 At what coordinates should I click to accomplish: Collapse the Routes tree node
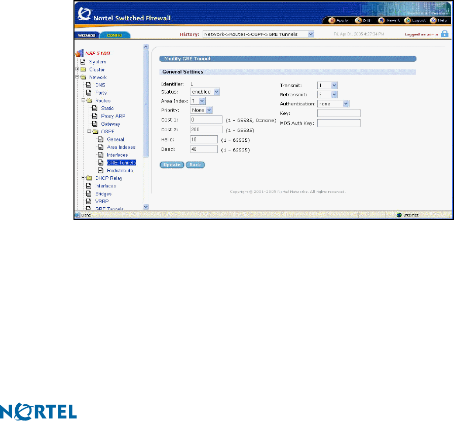tap(83, 100)
